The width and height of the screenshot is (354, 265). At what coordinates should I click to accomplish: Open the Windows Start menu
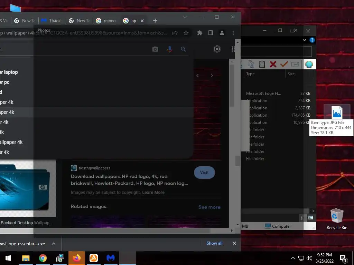[8, 258]
